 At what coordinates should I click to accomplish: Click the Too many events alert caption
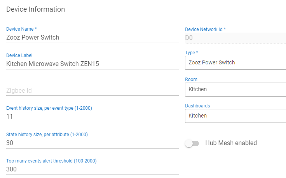pyautogui.click(x=51, y=161)
